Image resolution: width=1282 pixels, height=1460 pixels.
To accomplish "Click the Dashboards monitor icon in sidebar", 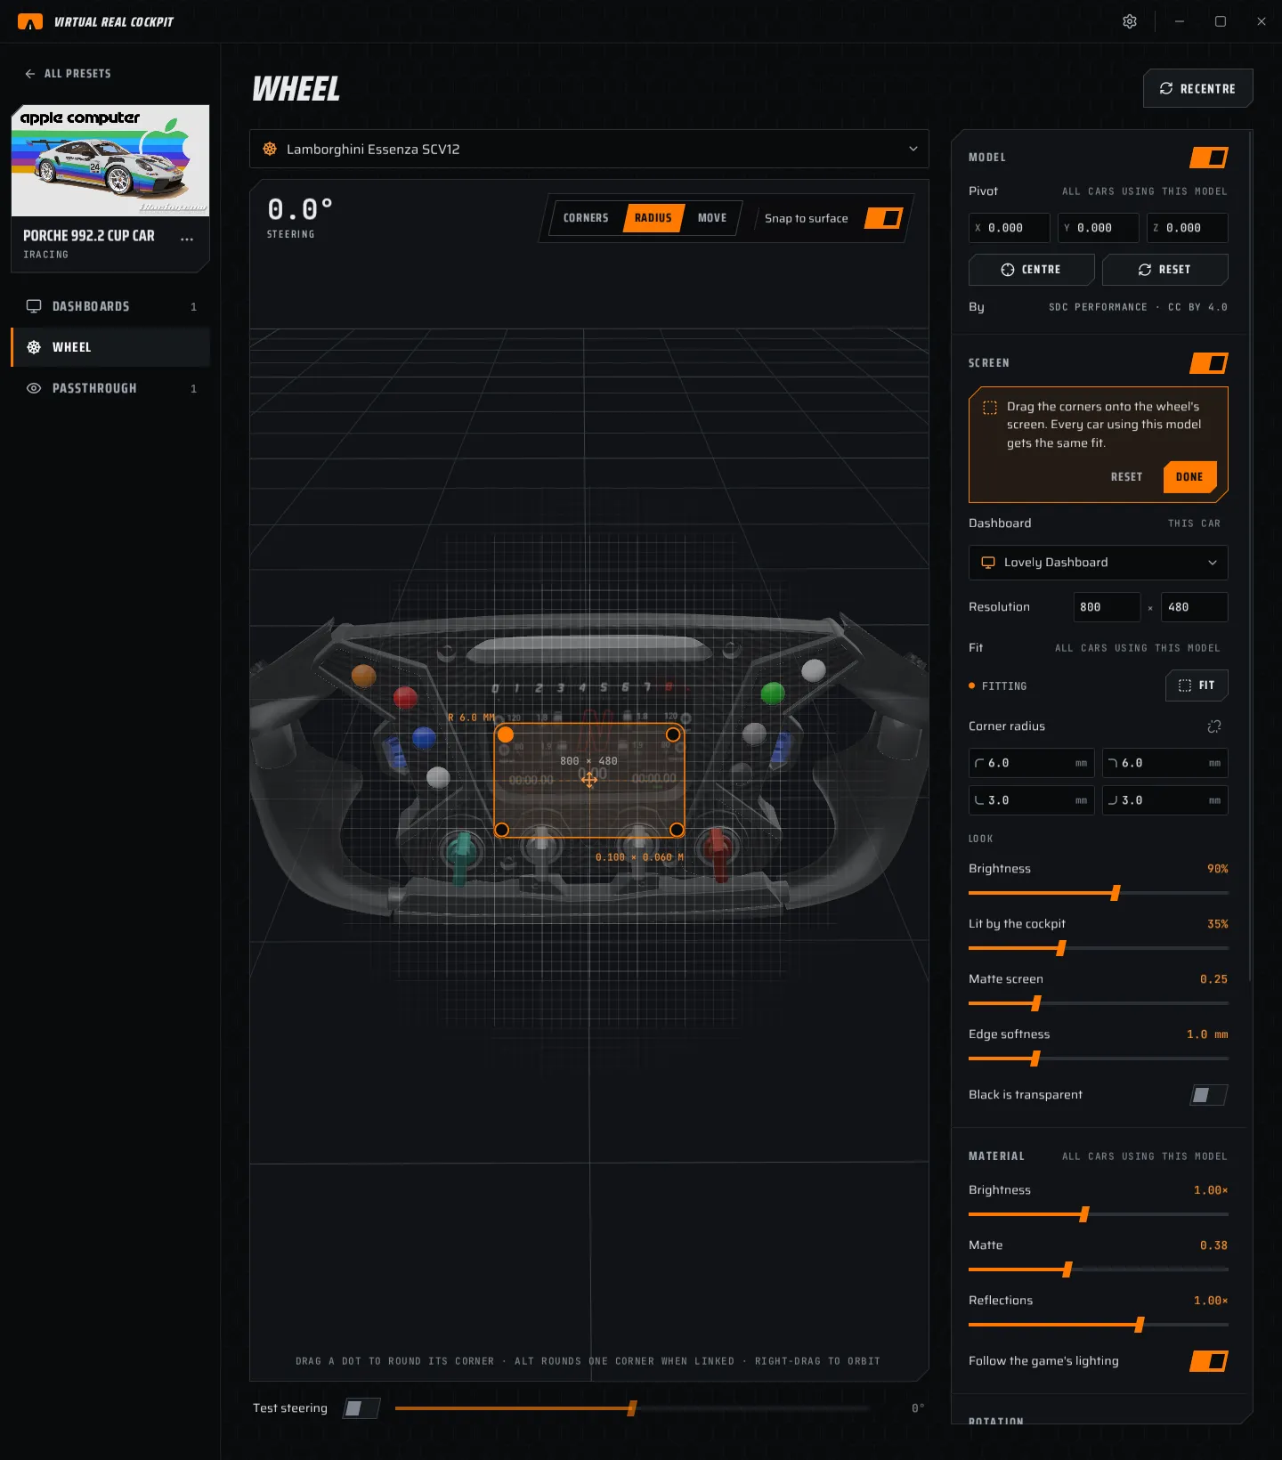I will click(34, 306).
